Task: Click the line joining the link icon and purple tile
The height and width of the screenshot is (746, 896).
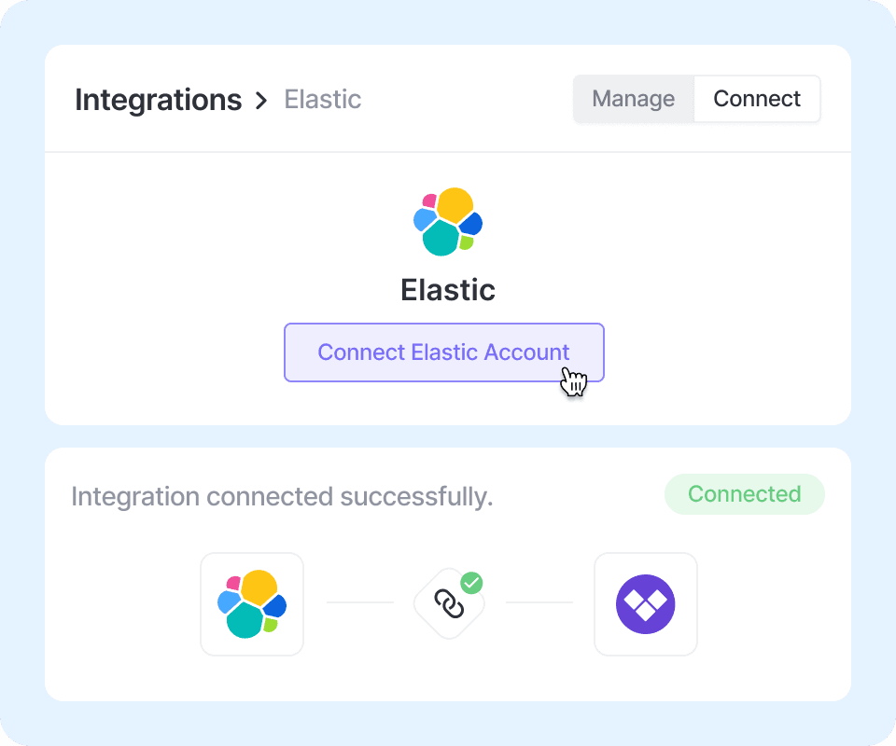Action: point(539,602)
